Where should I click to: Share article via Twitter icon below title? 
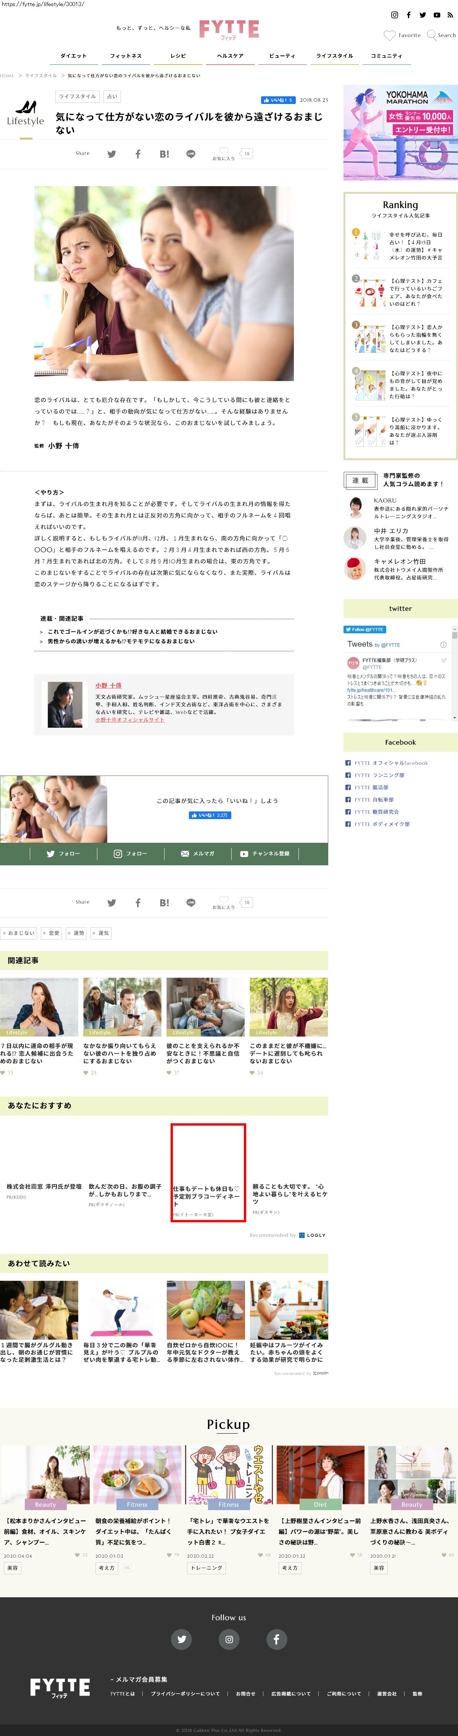tap(112, 154)
